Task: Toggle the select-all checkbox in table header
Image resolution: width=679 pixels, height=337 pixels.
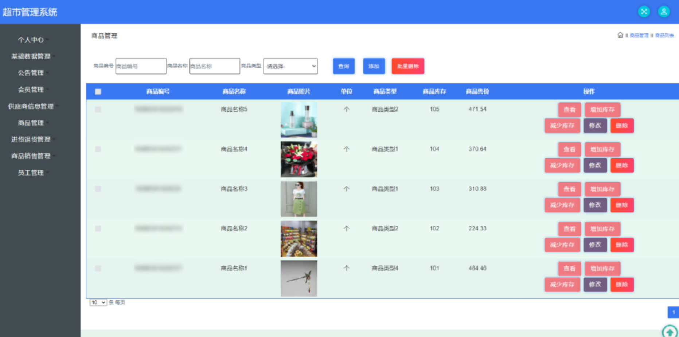Action: pyautogui.click(x=98, y=92)
